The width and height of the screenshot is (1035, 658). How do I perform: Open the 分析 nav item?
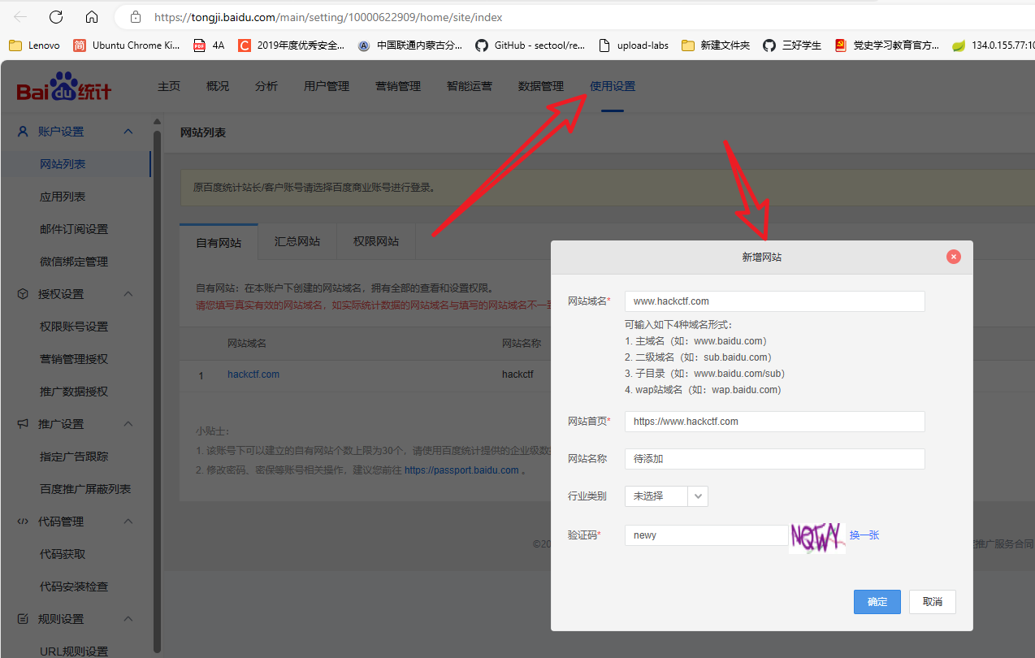[x=266, y=86]
